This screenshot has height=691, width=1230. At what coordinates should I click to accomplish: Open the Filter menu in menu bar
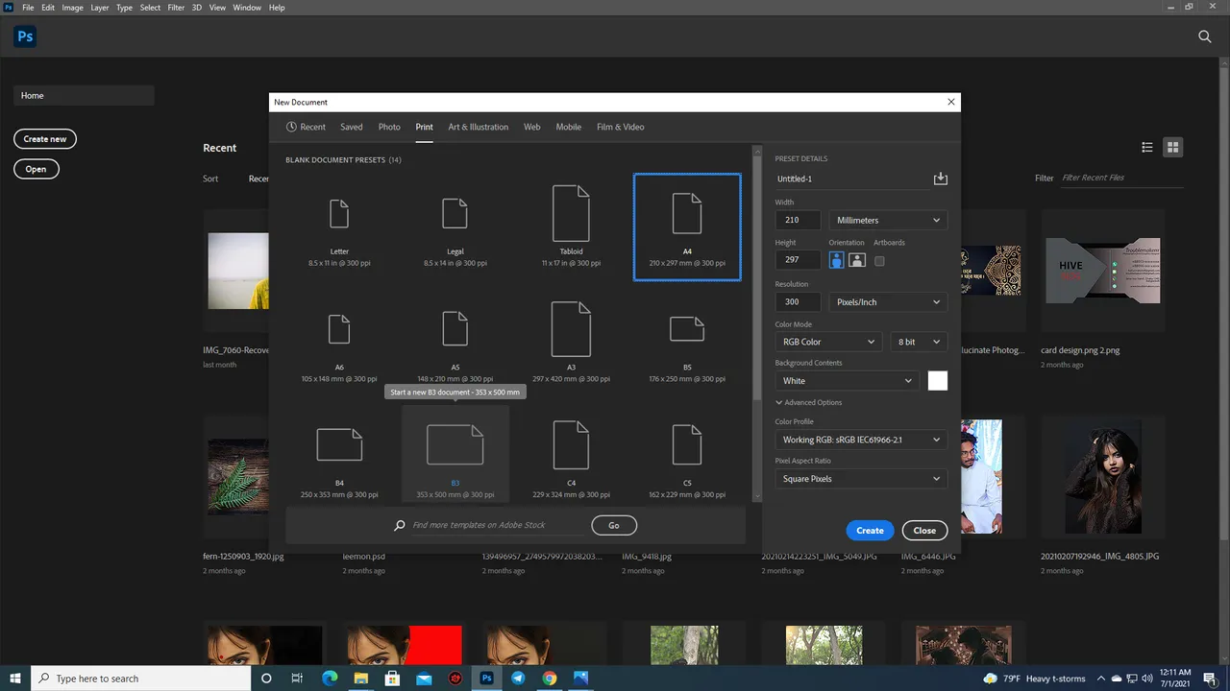pos(176,8)
